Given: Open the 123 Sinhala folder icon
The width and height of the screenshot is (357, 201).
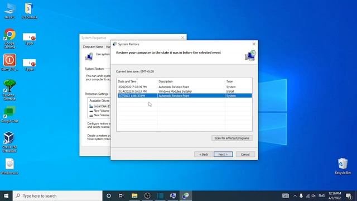Looking at the screenshot, I should click(x=29, y=11).
